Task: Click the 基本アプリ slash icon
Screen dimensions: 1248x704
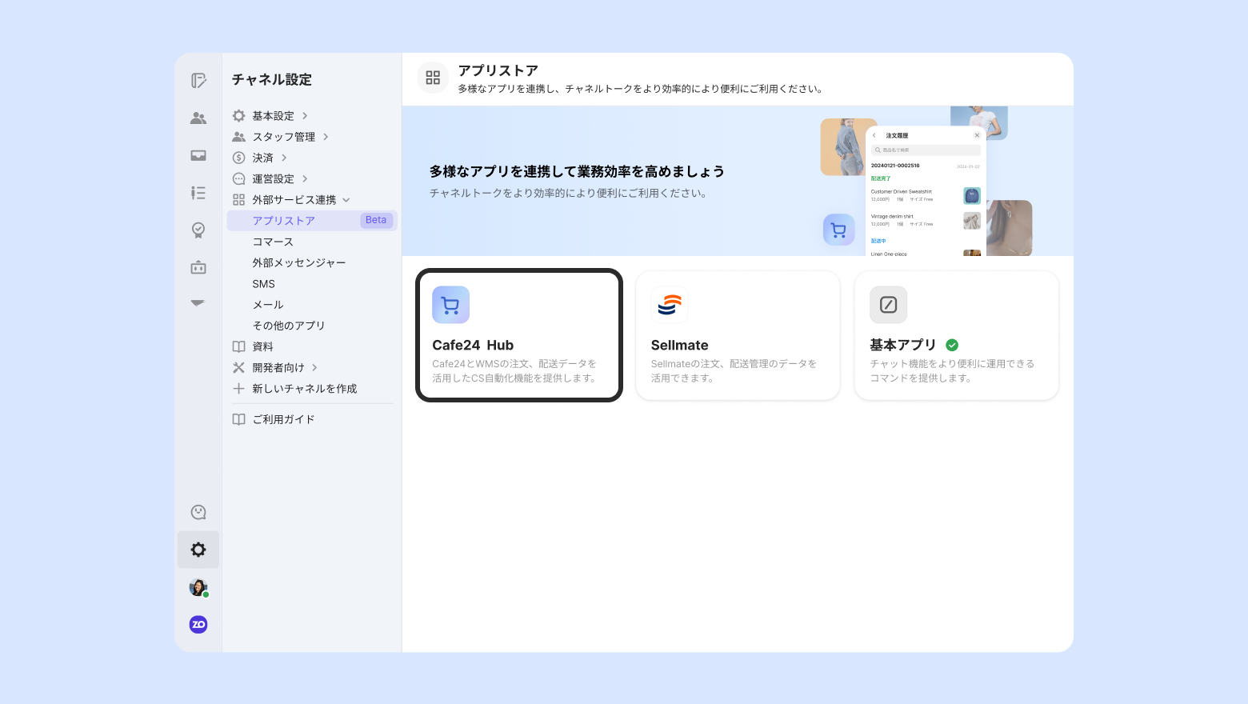Action: (x=889, y=305)
